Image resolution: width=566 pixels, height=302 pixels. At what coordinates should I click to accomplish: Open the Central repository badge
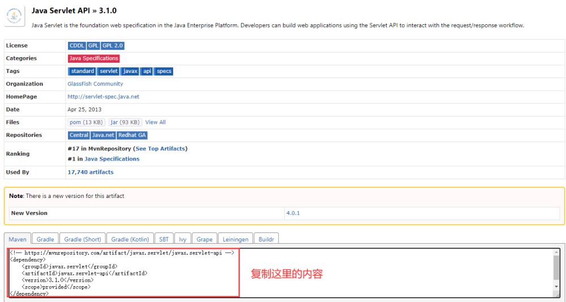tap(79, 135)
